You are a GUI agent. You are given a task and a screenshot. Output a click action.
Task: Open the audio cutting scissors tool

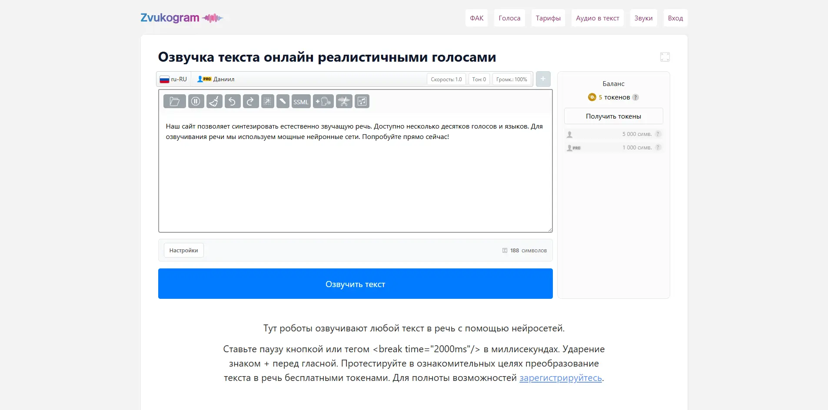(x=344, y=101)
